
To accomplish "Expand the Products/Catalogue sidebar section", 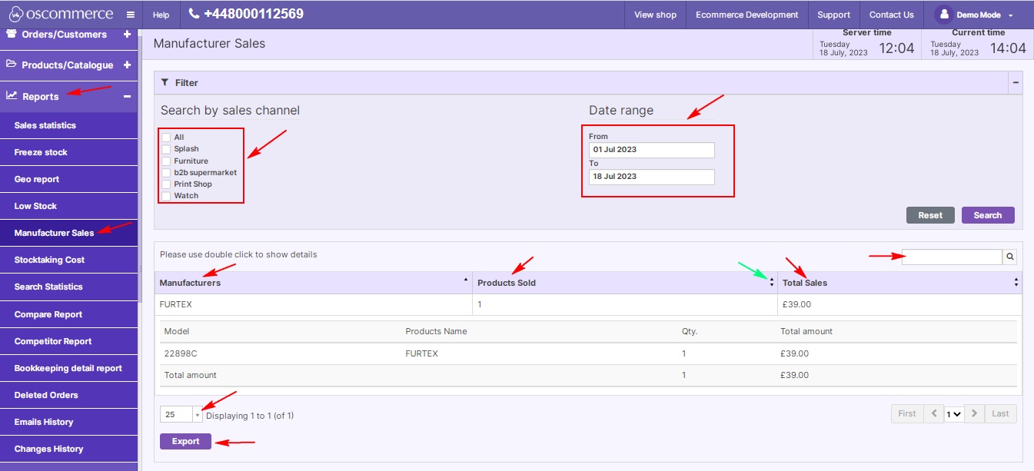I will 127,65.
